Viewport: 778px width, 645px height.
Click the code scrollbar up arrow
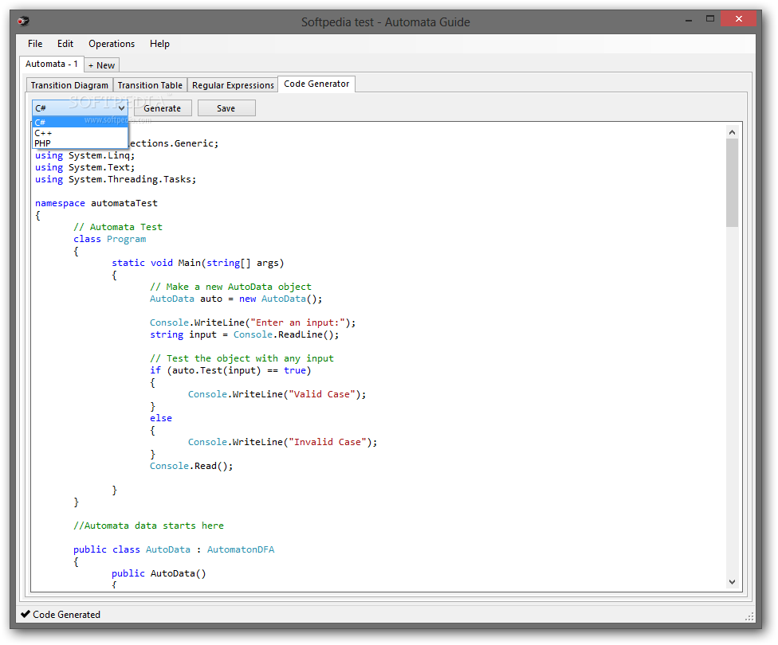[x=732, y=132]
